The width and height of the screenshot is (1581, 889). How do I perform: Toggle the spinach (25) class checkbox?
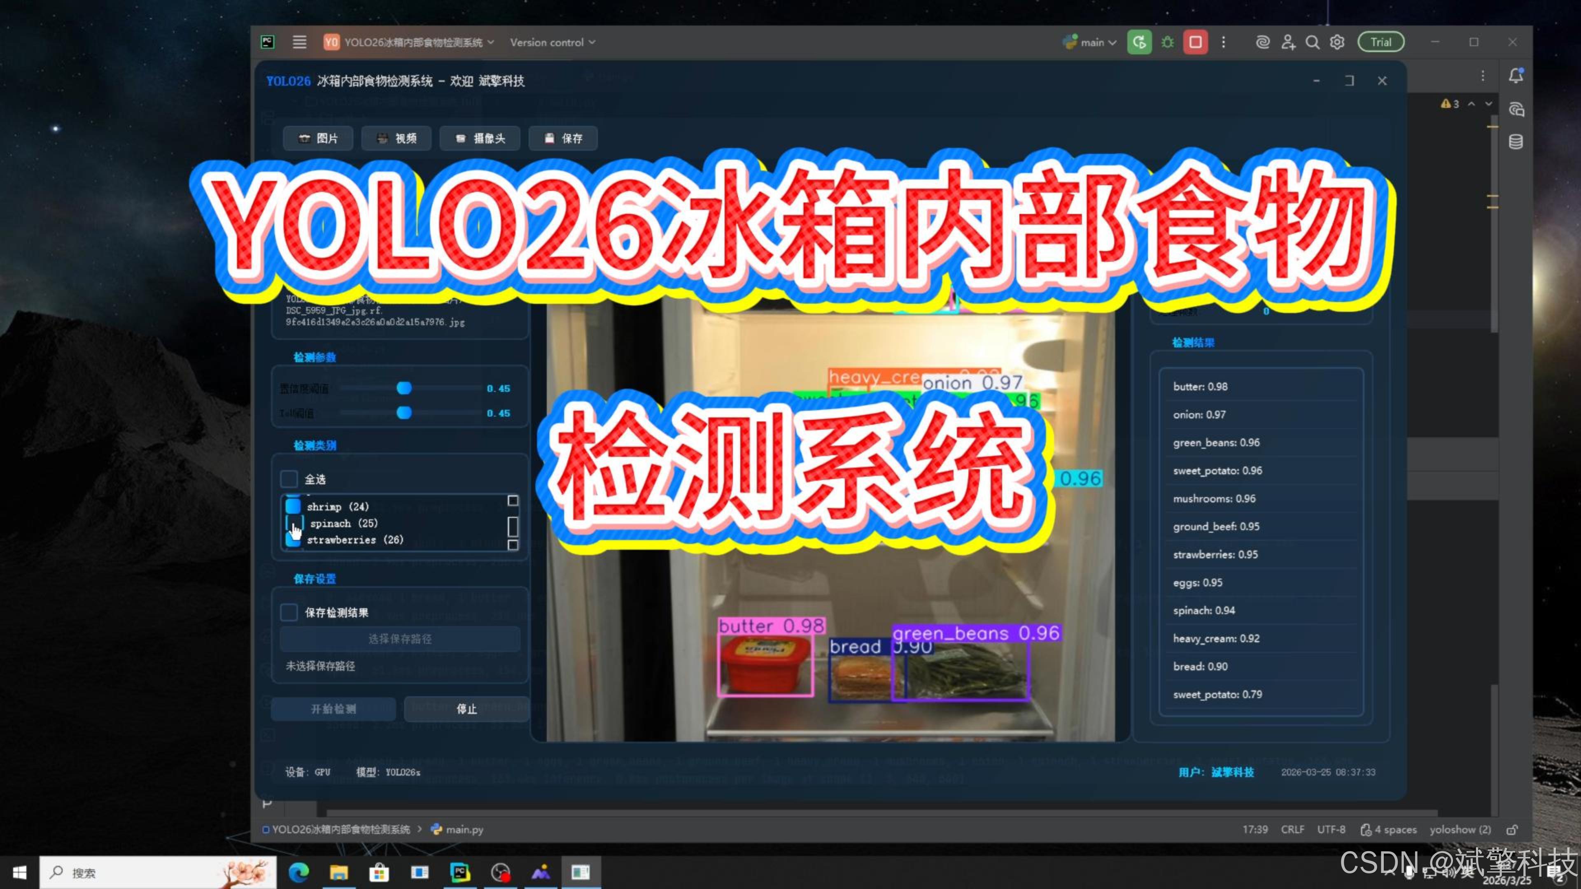[294, 524]
